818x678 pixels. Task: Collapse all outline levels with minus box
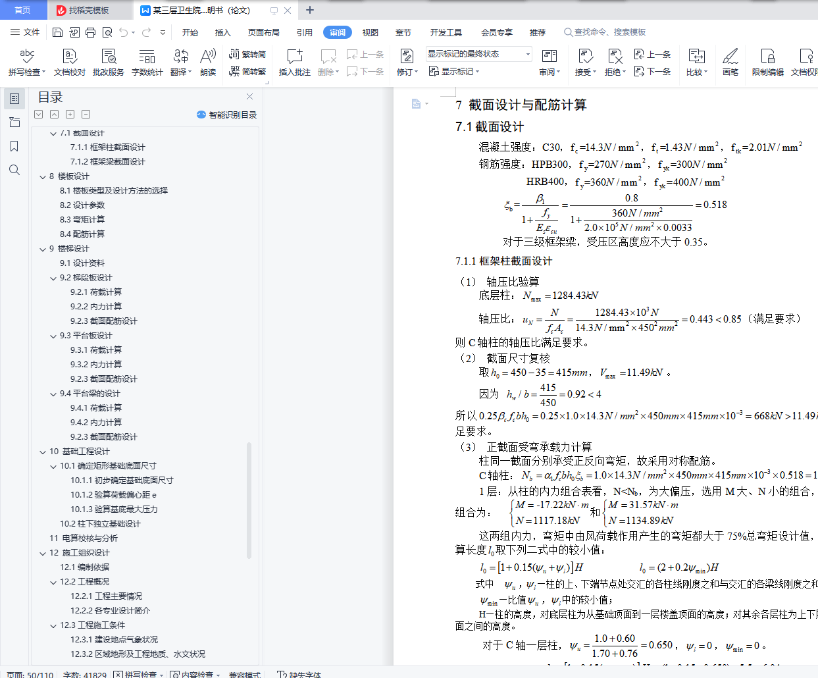coord(86,114)
